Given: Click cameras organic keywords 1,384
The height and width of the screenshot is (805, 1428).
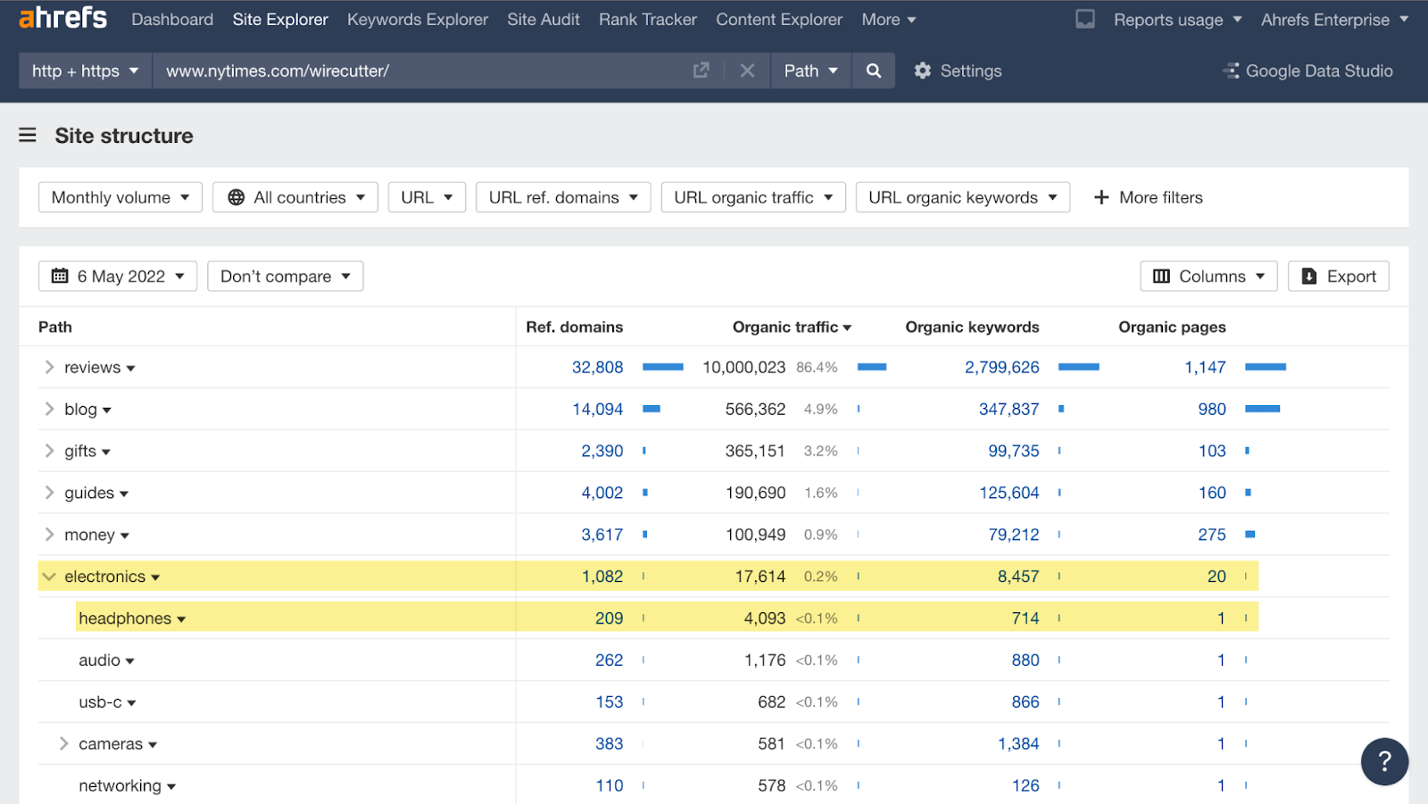Looking at the screenshot, I should coord(1018,743).
